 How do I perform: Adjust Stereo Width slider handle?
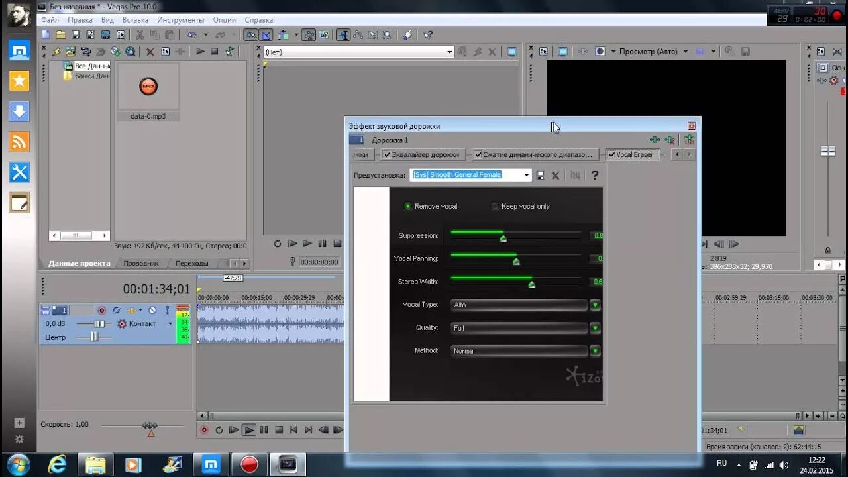[x=531, y=284]
